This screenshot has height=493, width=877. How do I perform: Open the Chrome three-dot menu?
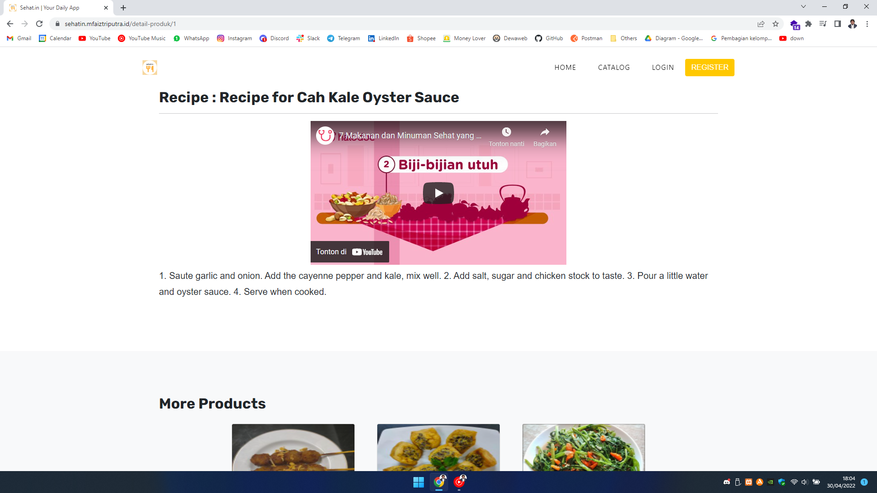click(x=867, y=24)
